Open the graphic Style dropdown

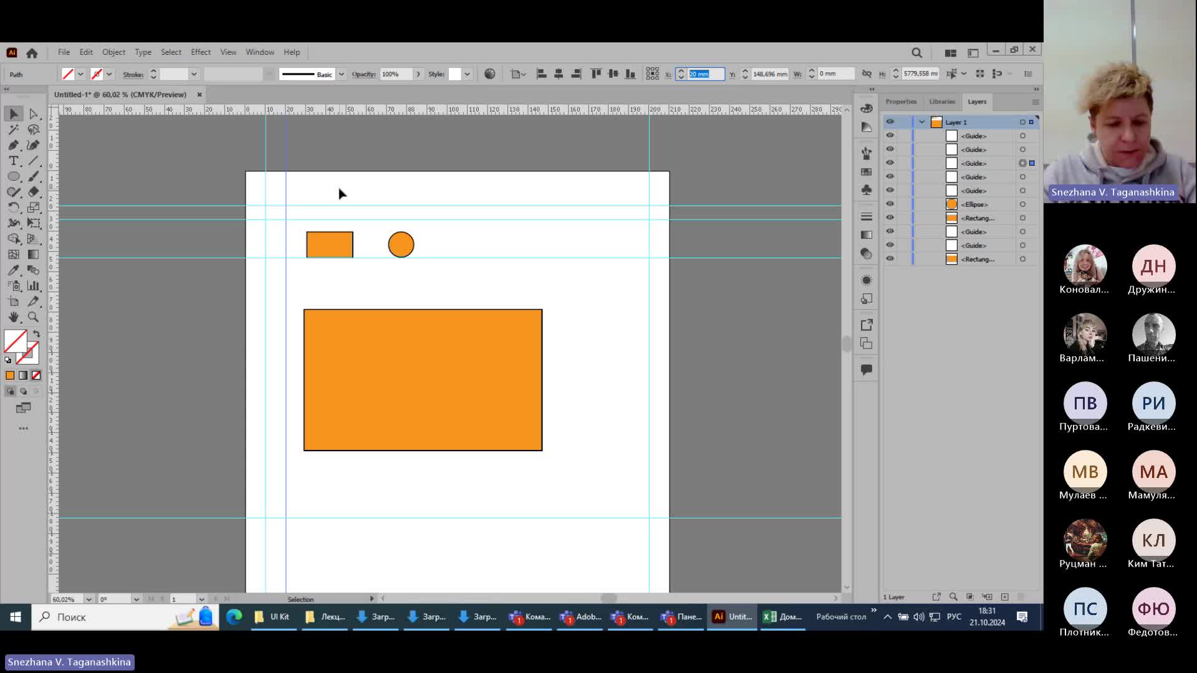click(x=467, y=74)
